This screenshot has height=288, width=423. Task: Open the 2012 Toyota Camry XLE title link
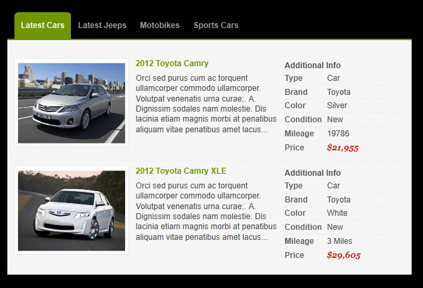[x=181, y=171]
